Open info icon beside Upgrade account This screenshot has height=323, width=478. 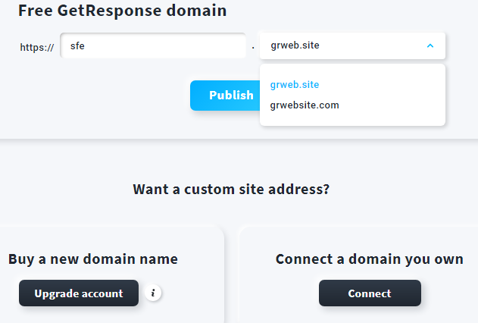pos(153,293)
